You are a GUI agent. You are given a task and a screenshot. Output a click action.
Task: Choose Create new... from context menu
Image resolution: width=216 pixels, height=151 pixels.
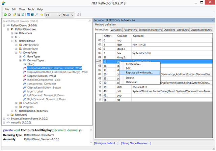click(x=140, y=64)
